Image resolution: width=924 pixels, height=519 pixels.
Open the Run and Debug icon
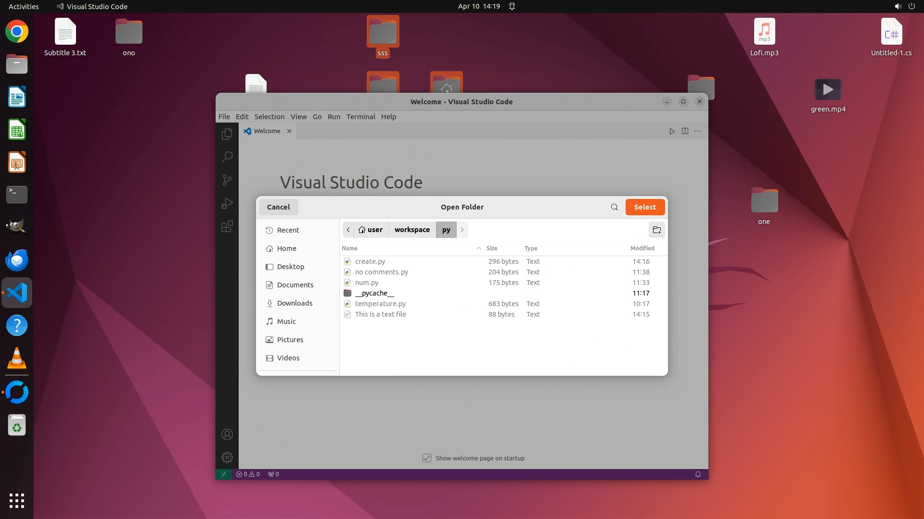227,203
